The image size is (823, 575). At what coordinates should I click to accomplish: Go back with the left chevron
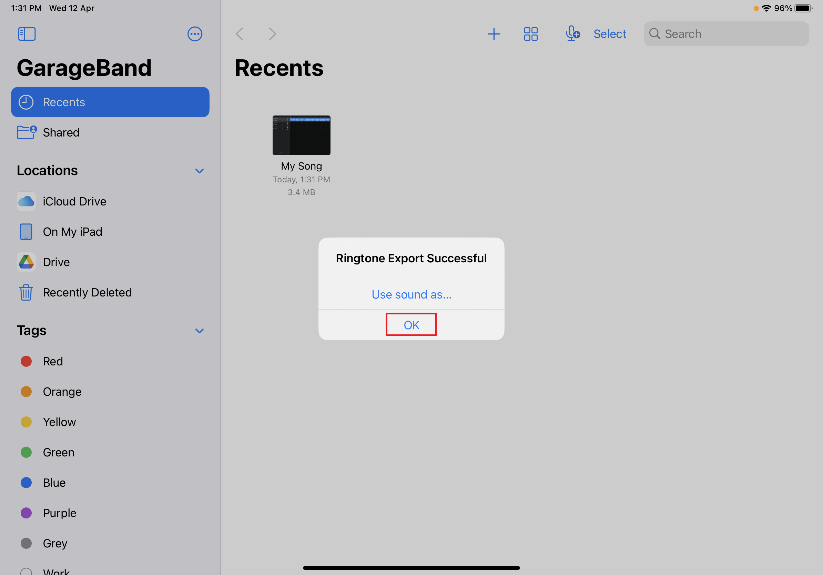pos(240,34)
